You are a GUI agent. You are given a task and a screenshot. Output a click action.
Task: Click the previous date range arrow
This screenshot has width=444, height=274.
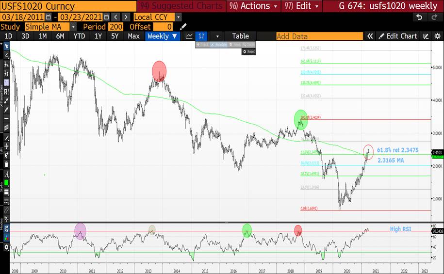click(115, 17)
